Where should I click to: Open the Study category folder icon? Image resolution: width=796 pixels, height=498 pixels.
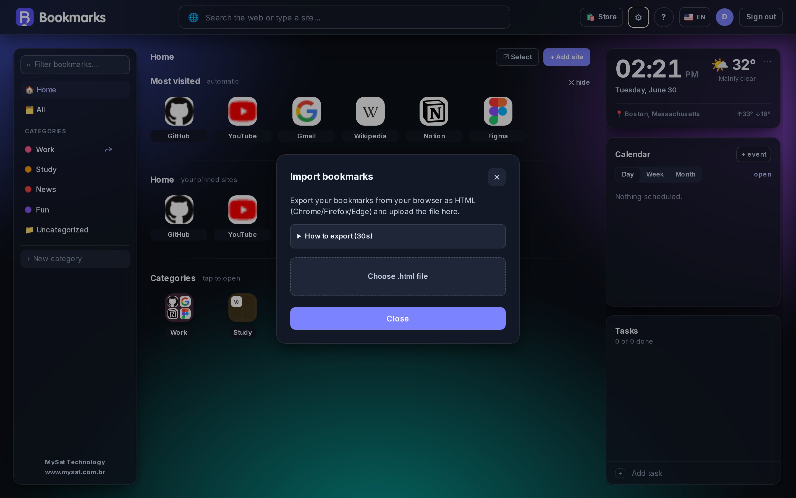click(242, 308)
